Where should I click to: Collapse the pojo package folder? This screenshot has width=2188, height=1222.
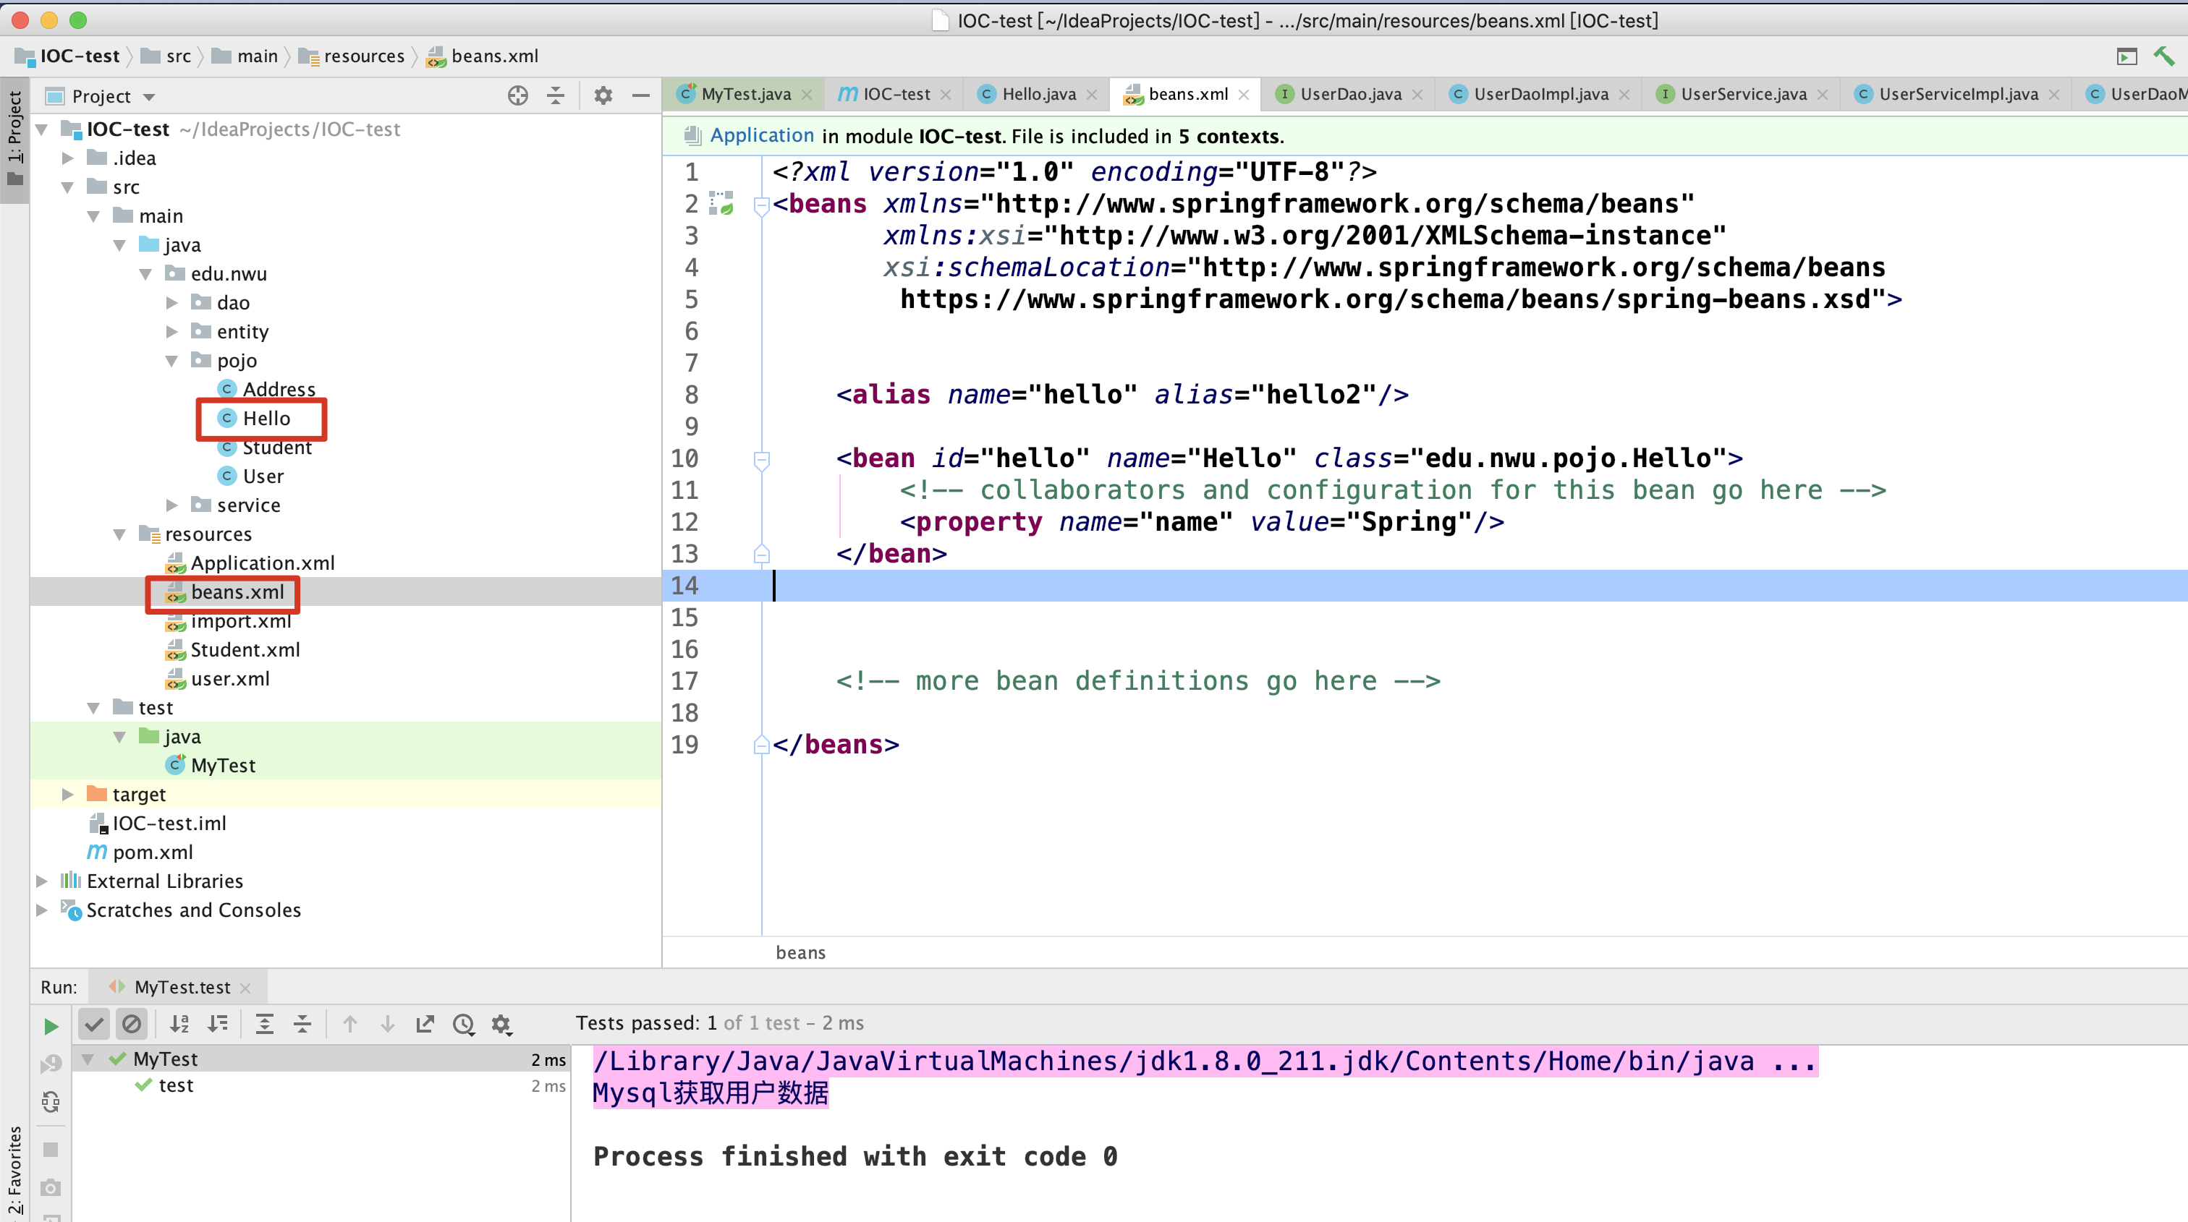coord(171,361)
